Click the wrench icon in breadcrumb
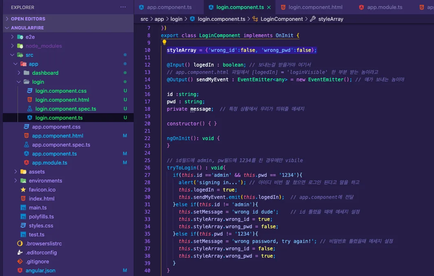 click(313, 19)
